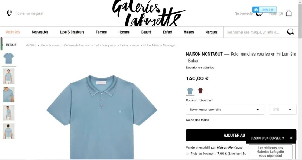The width and height of the screenshot is (302, 160).
Task: Click the Retour back arrow
Action: point(9,45)
